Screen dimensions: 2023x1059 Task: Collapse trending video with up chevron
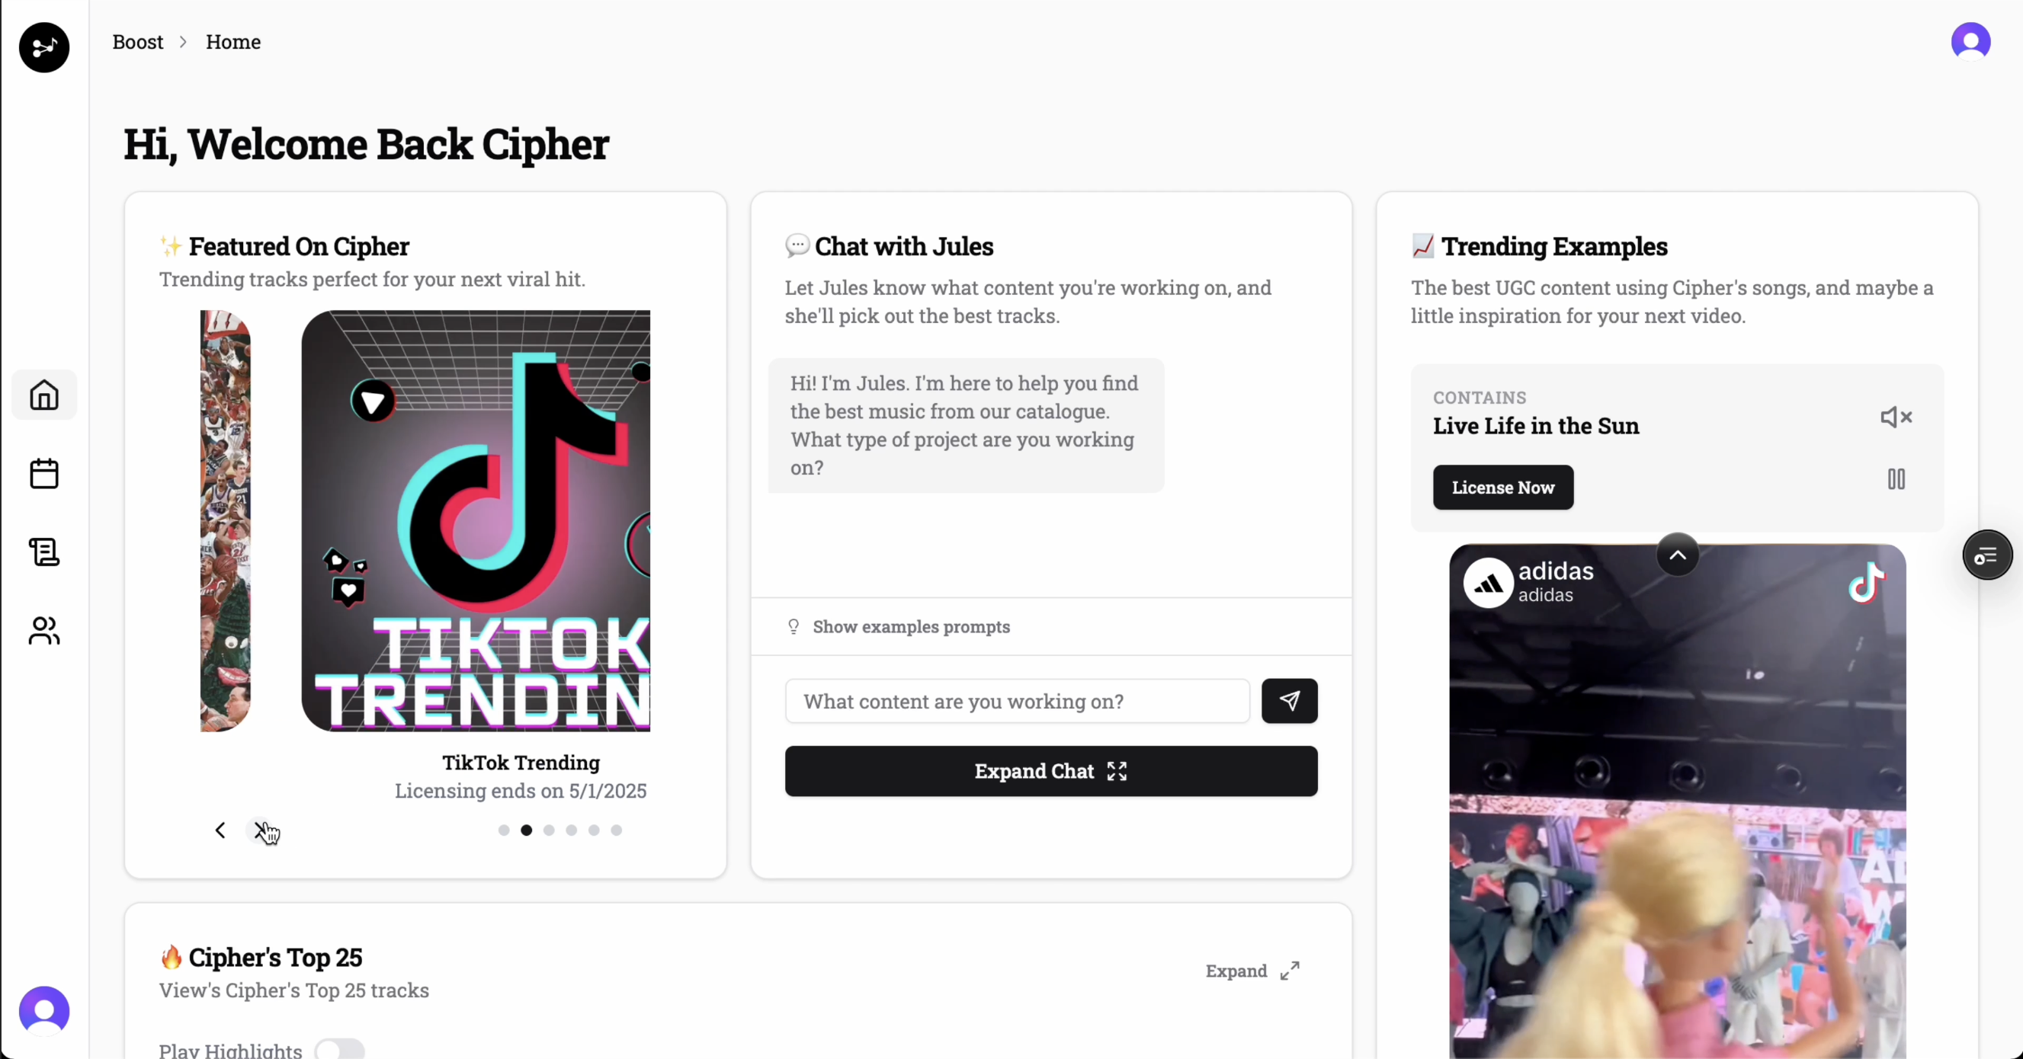(x=1678, y=555)
